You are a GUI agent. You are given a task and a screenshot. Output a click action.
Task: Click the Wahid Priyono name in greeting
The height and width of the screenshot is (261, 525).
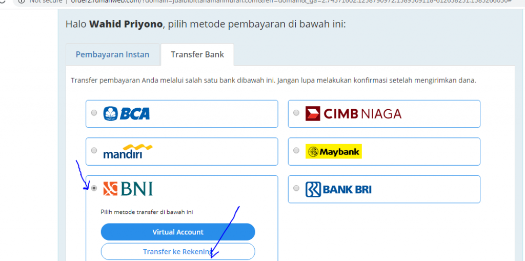click(x=126, y=25)
